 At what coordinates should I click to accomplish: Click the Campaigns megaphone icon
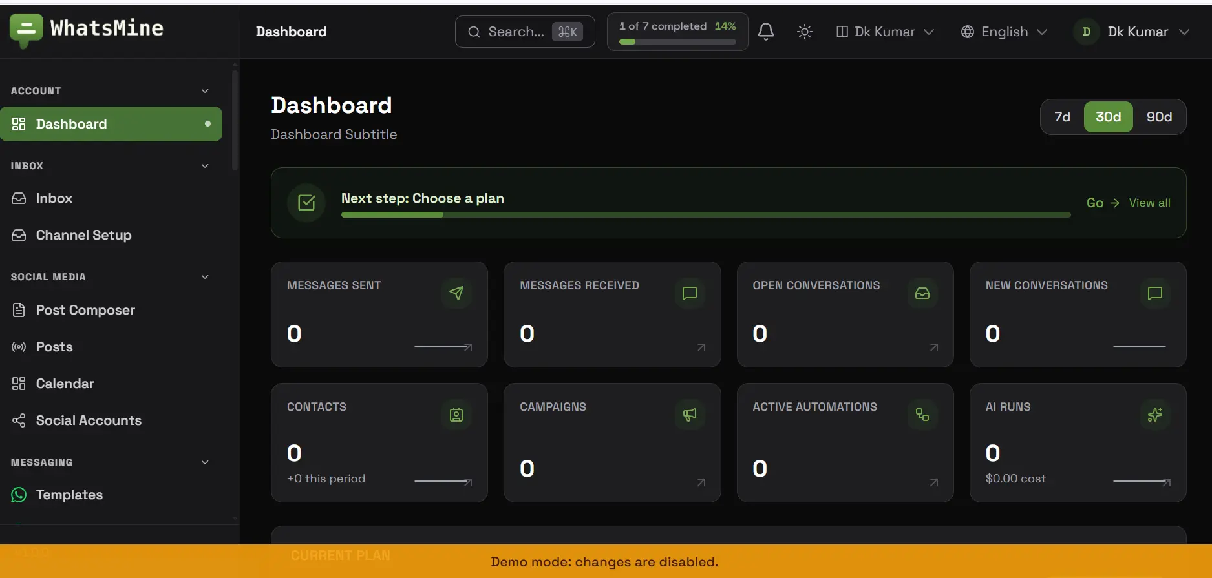pos(690,415)
